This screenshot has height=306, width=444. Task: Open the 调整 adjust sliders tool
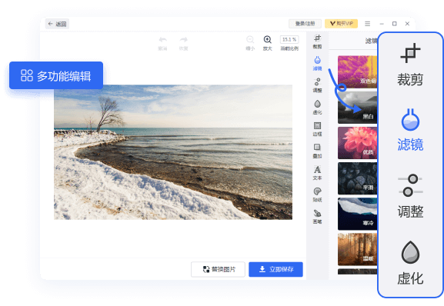pos(318,85)
